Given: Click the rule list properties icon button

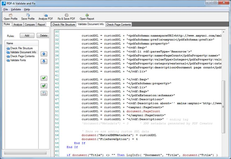Looking at the screenshot, I should point(44,93).
